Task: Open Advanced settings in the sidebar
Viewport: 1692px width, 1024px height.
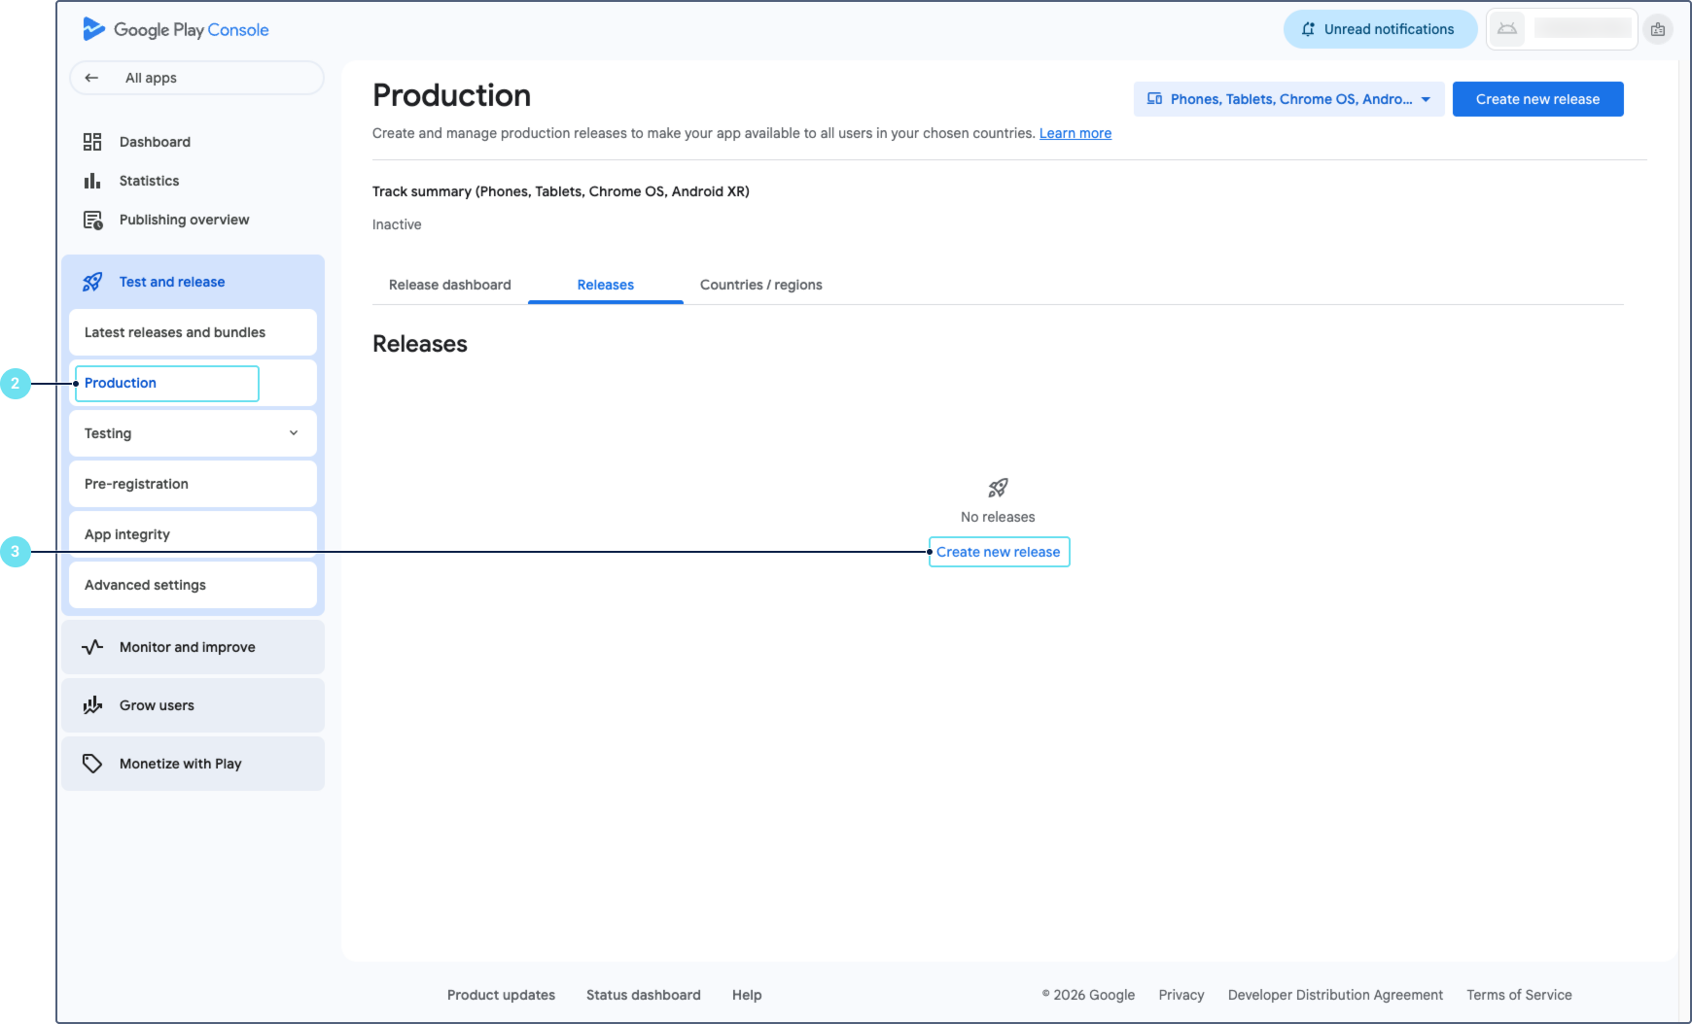Action: click(x=193, y=585)
